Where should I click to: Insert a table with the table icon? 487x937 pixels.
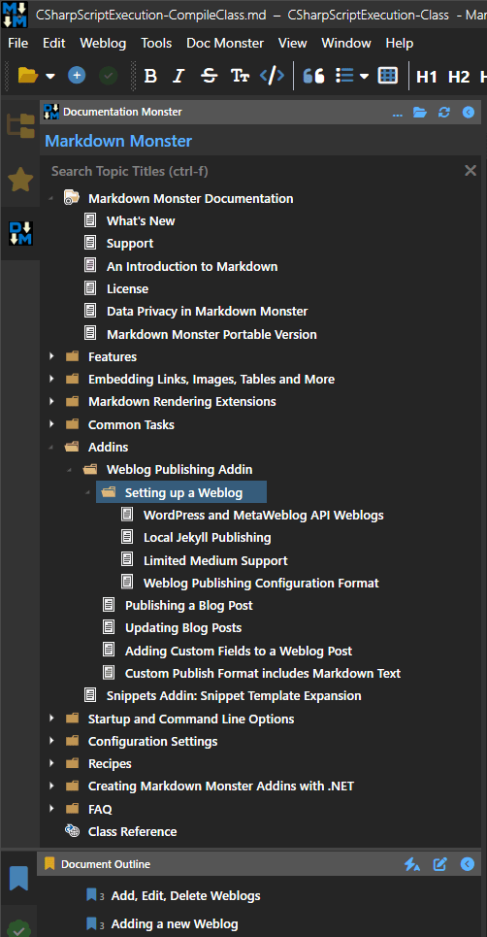[x=388, y=76]
